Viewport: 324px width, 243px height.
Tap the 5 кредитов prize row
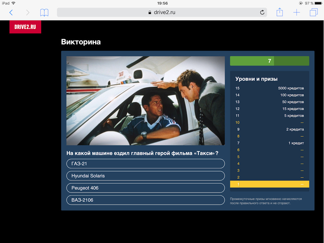[269, 115]
